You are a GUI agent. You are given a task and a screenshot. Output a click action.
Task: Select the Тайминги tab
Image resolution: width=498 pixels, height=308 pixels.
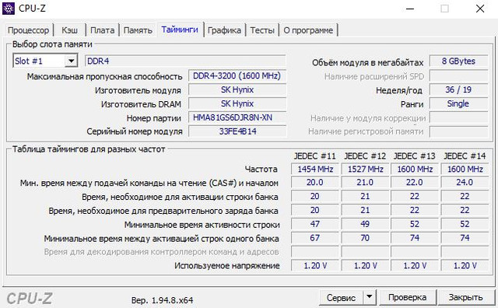pyautogui.click(x=180, y=30)
